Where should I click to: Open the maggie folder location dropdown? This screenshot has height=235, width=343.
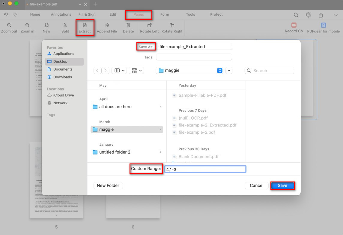point(220,71)
